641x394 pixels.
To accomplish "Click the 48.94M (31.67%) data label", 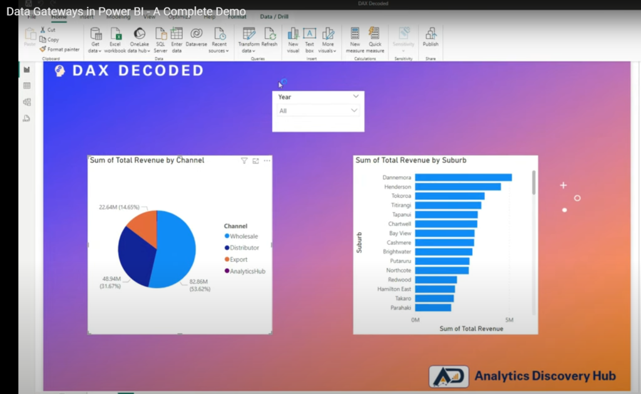I will pos(110,283).
